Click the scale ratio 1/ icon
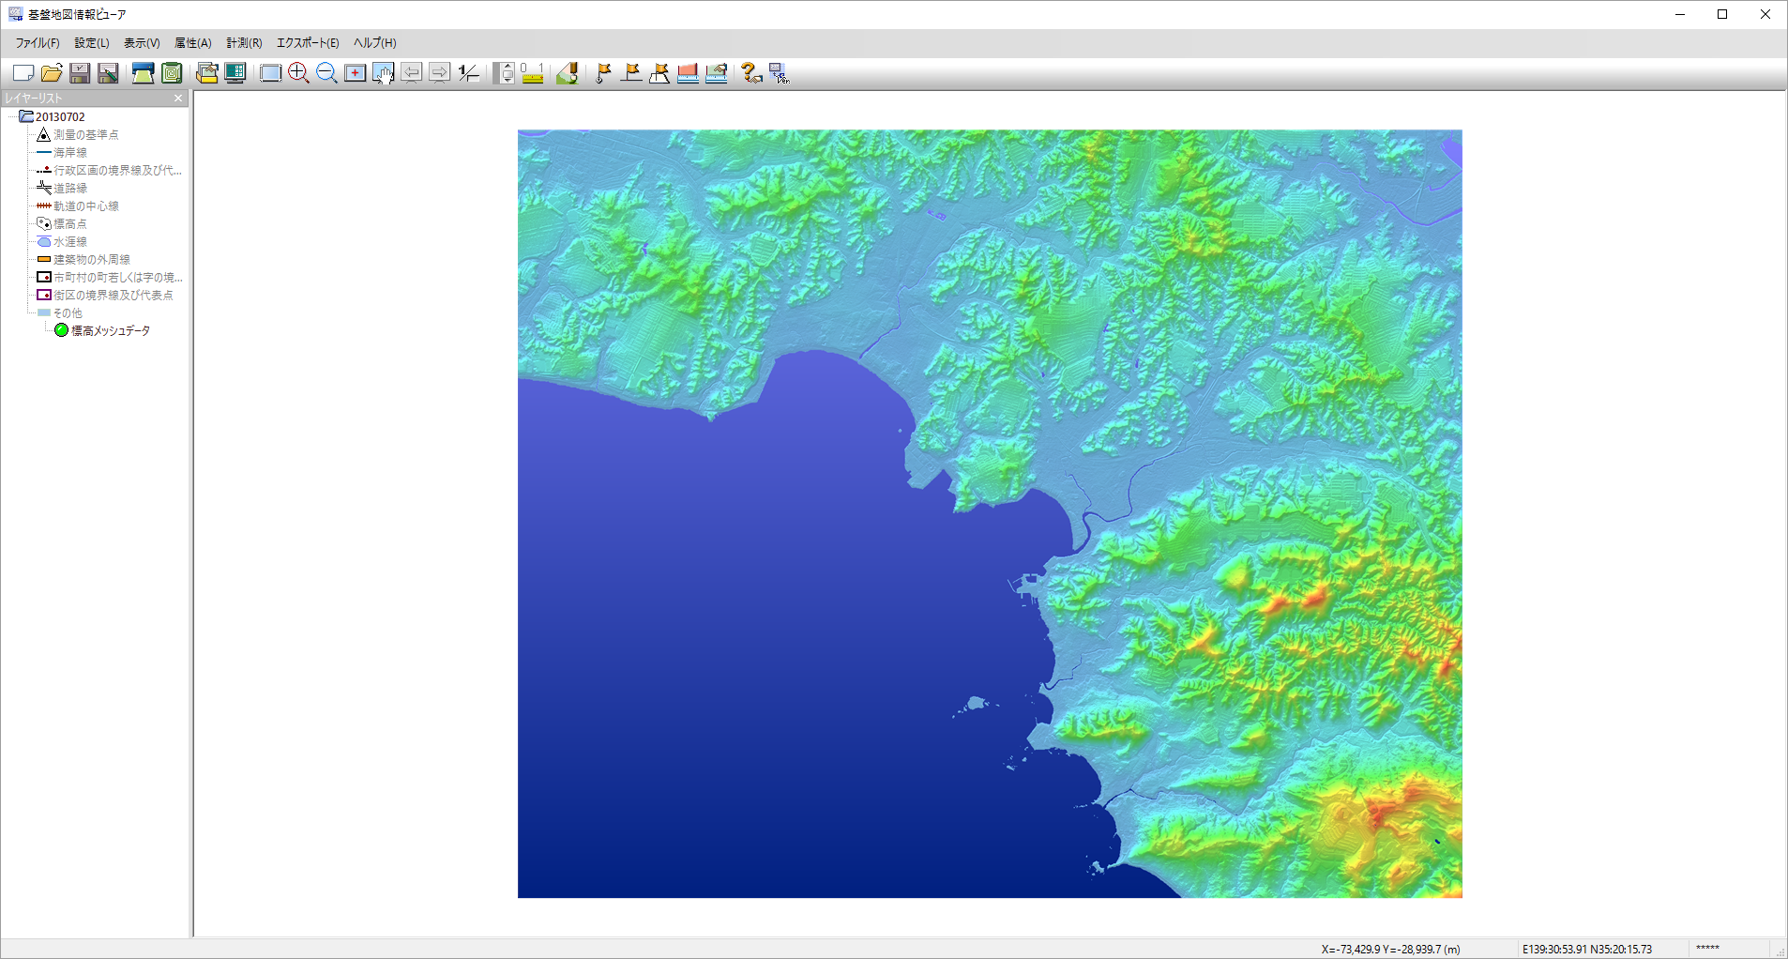1788x959 pixels. pyautogui.click(x=469, y=73)
